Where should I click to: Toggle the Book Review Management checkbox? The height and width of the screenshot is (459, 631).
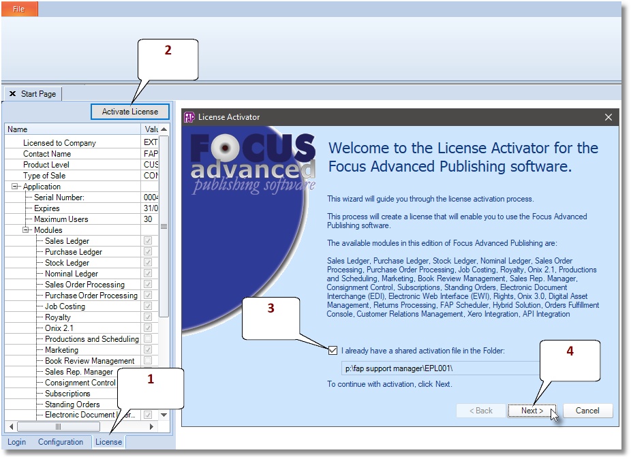148,360
